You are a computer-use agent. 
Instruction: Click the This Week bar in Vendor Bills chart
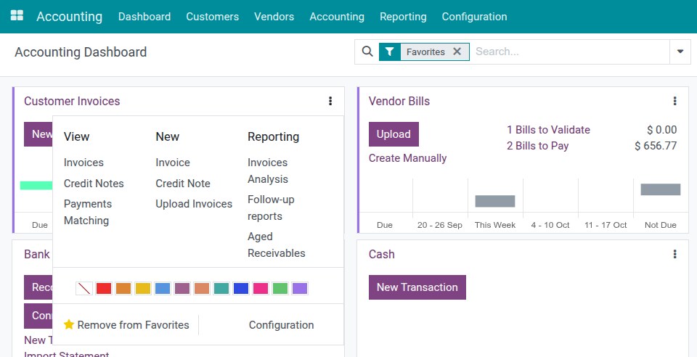[495, 201]
